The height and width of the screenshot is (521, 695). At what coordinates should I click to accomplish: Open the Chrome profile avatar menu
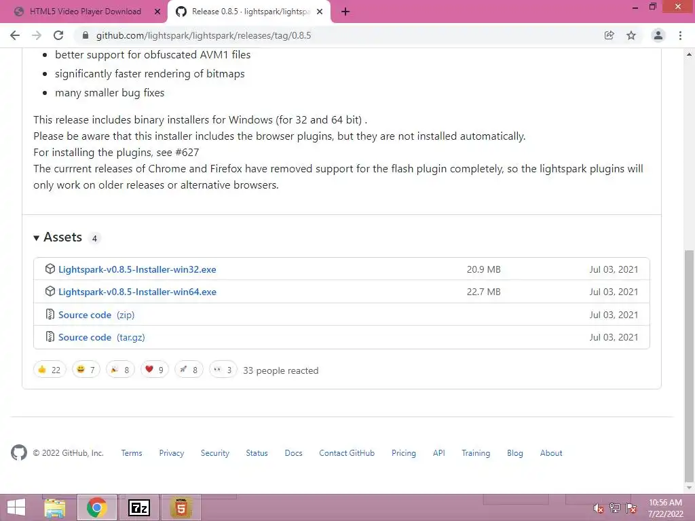pyautogui.click(x=658, y=35)
